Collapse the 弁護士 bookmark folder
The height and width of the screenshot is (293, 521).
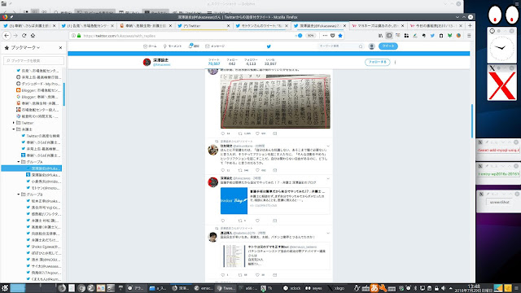[14, 129]
